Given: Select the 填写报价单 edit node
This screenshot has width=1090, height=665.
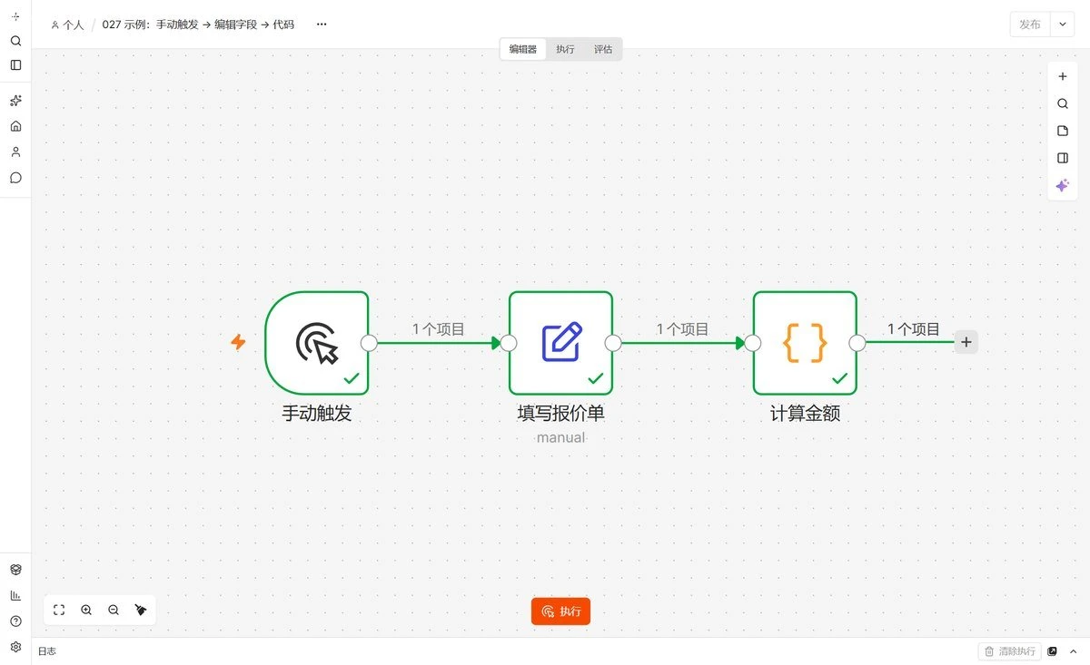Looking at the screenshot, I should [x=560, y=343].
